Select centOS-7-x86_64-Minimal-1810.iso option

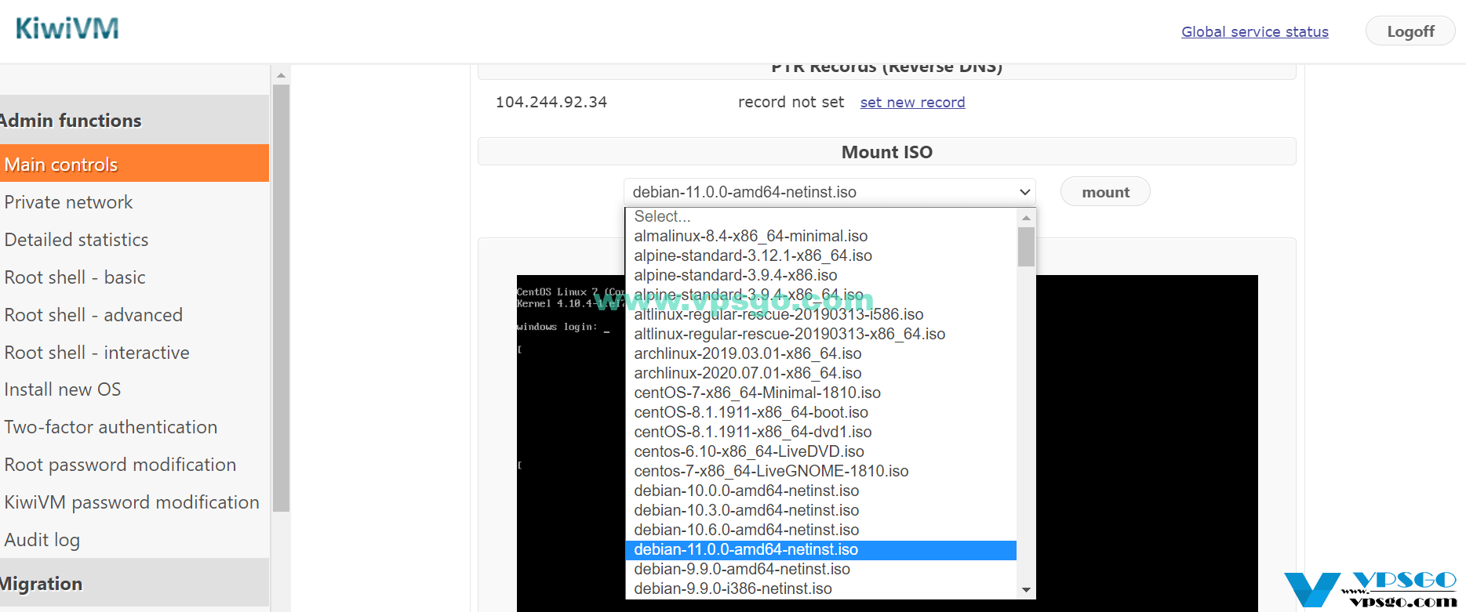click(x=821, y=393)
